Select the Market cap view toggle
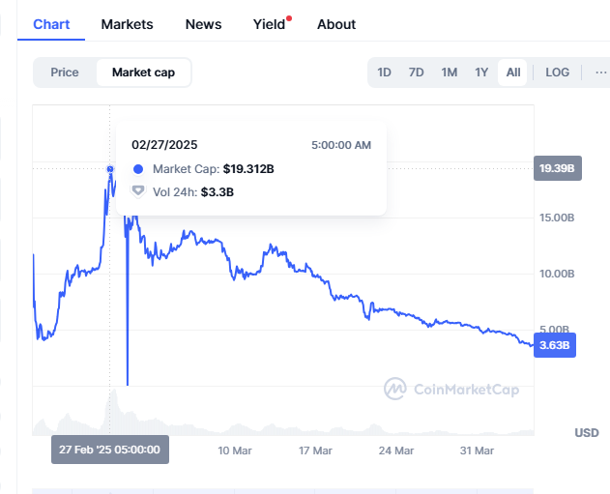610x494 pixels. point(143,73)
